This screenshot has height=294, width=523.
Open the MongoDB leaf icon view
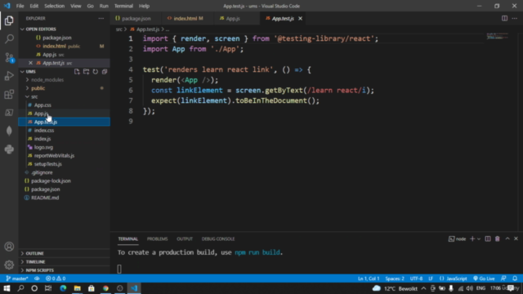[x=9, y=131]
